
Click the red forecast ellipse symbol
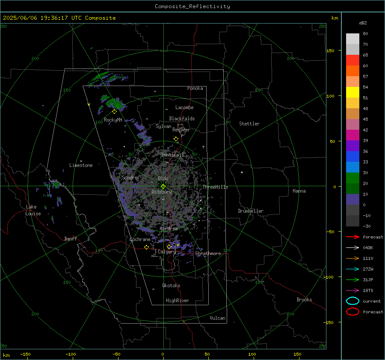352,312
